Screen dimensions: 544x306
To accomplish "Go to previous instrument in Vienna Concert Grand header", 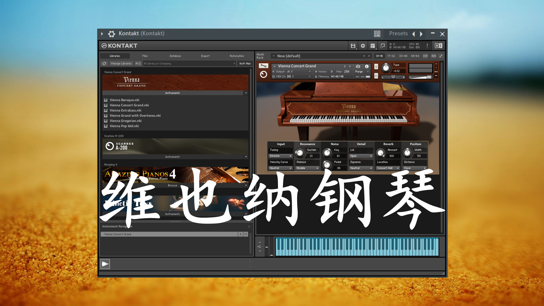I will pyautogui.click(x=345, y=66).
